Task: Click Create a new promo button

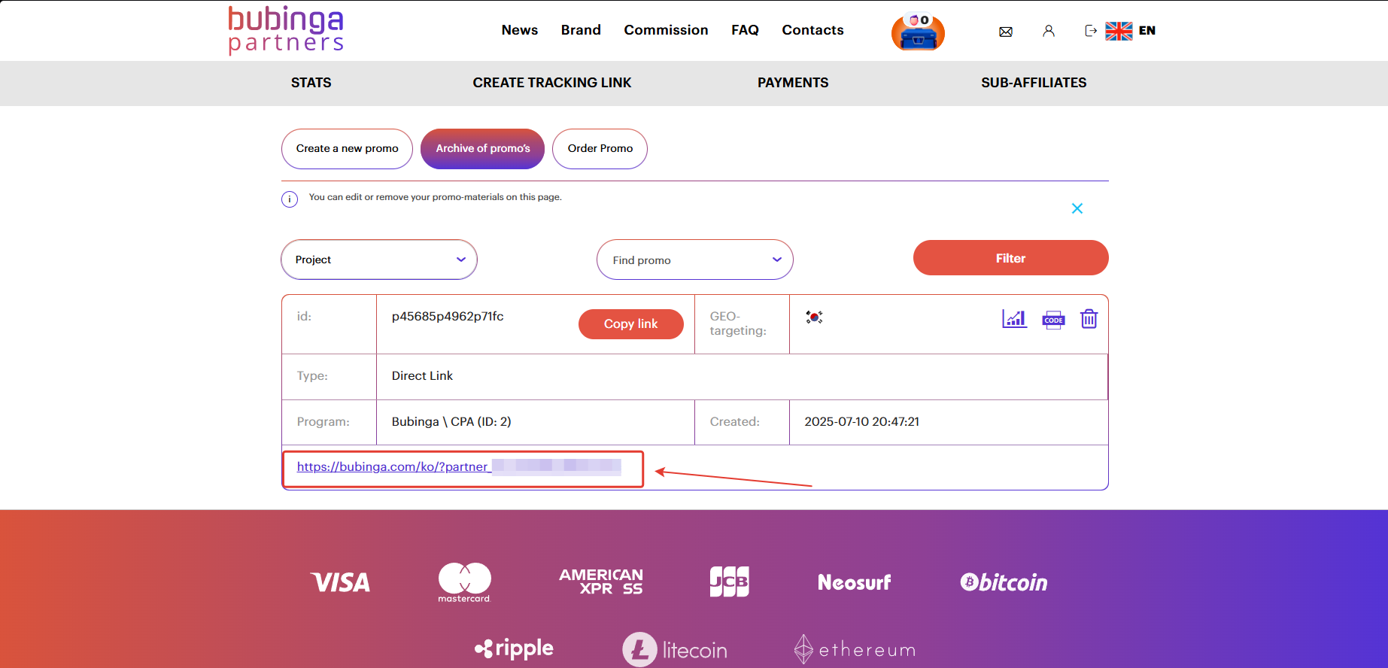Action: (x=348, y=149)
